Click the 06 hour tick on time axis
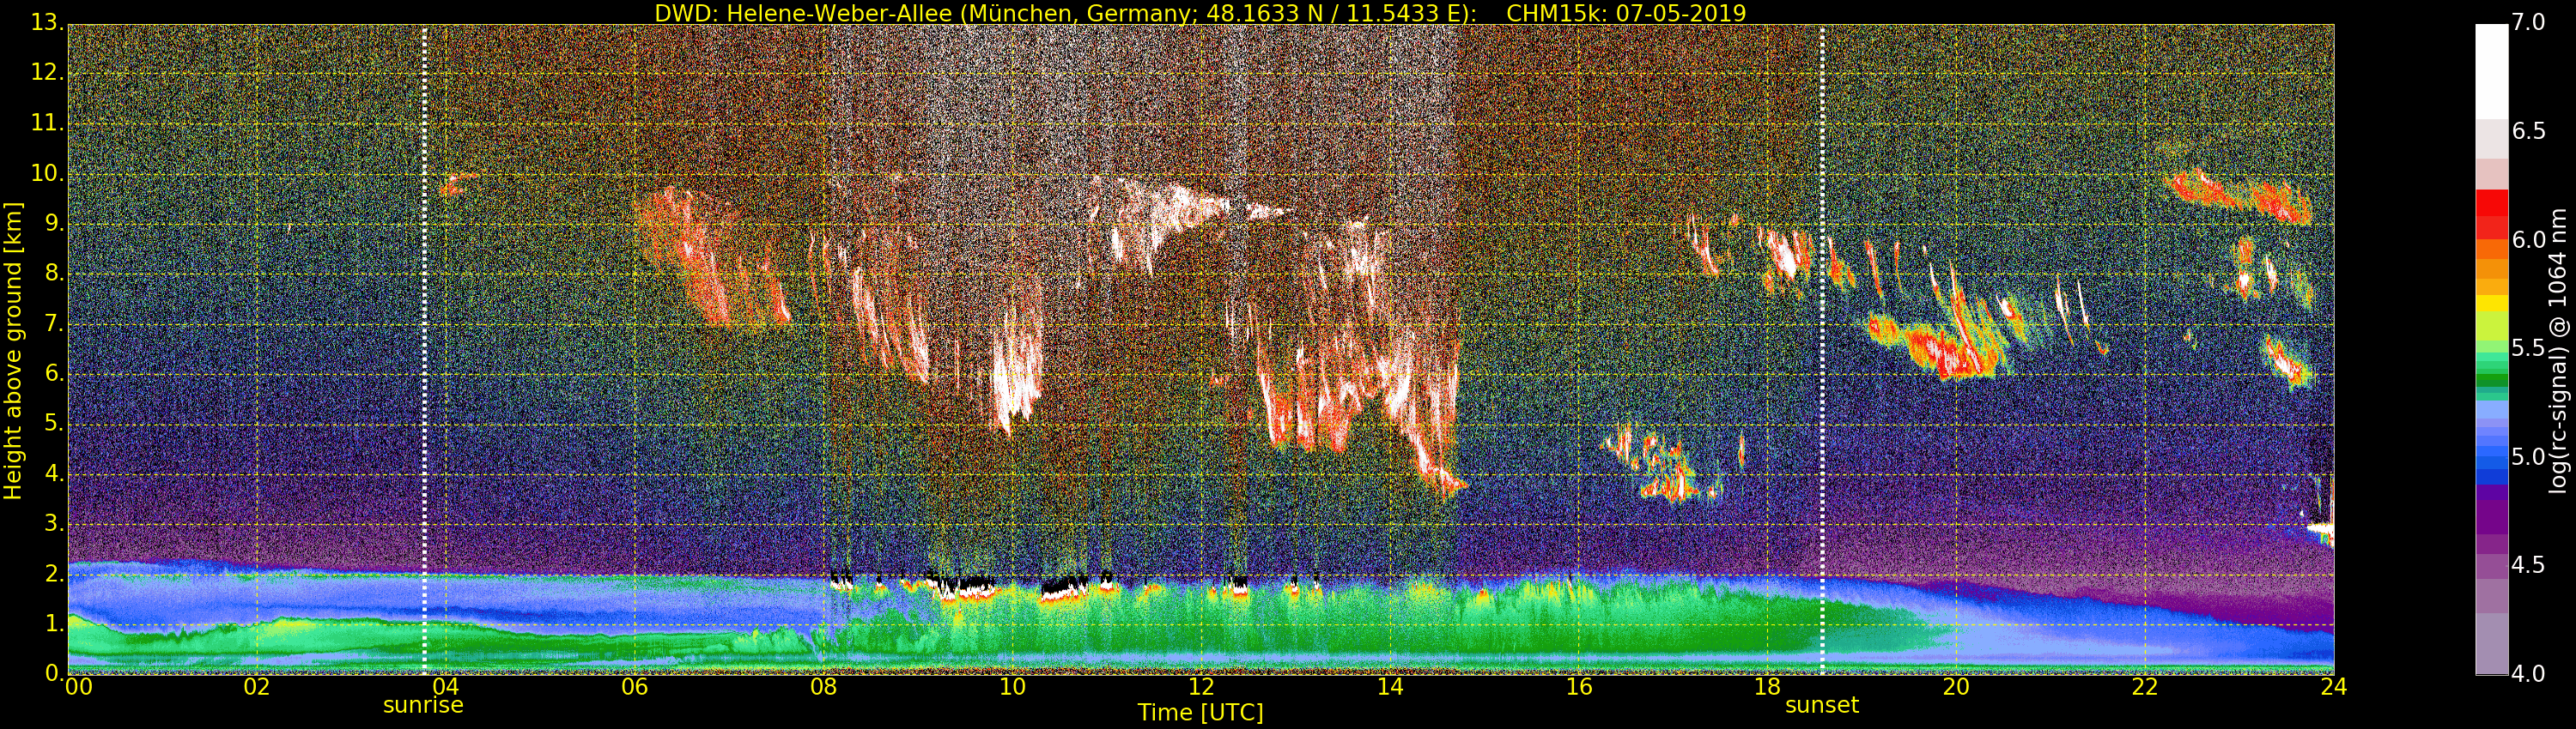Screen dimensions: 2576x729 [634, 687]
